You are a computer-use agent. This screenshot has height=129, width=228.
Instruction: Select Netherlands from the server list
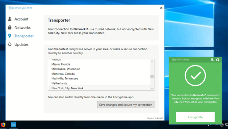tap(100, 83)
